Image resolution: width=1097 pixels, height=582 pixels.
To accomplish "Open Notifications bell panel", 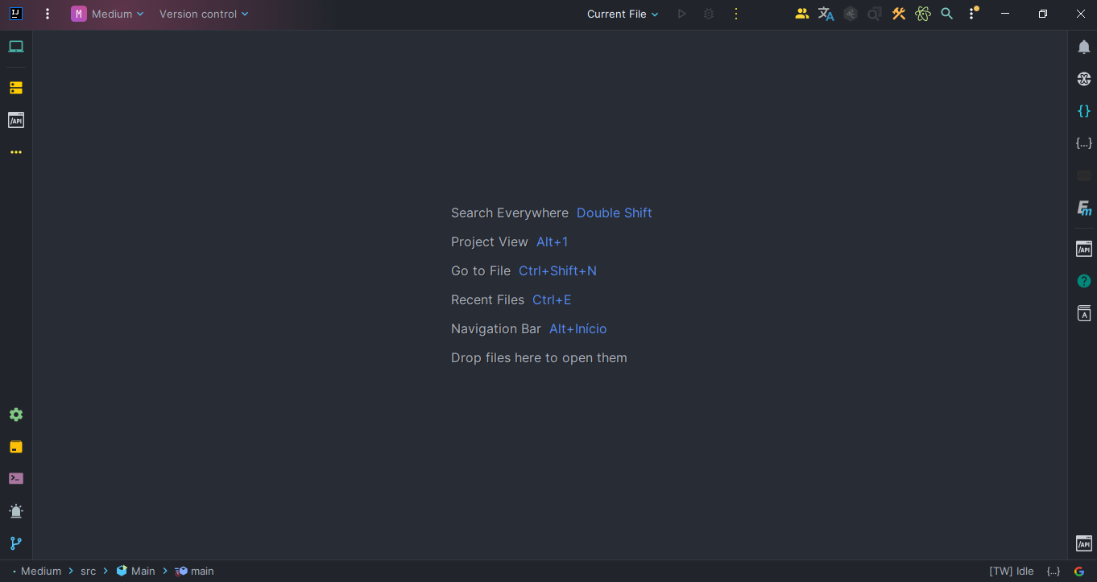I will [x=1084, y=47].
